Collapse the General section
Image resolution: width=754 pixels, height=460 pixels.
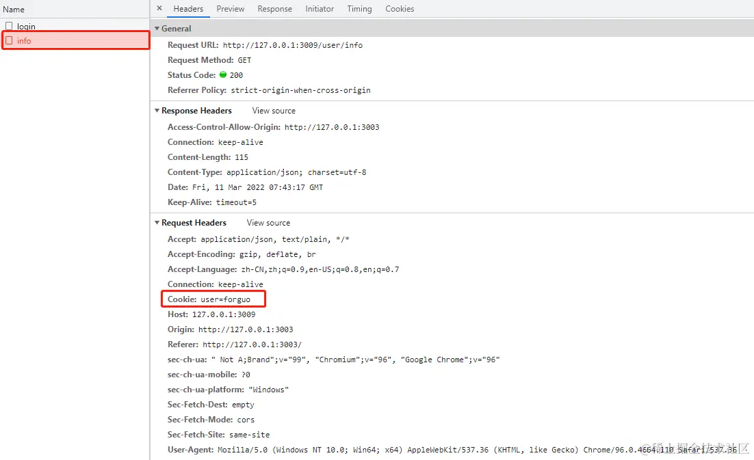[157, 28]
